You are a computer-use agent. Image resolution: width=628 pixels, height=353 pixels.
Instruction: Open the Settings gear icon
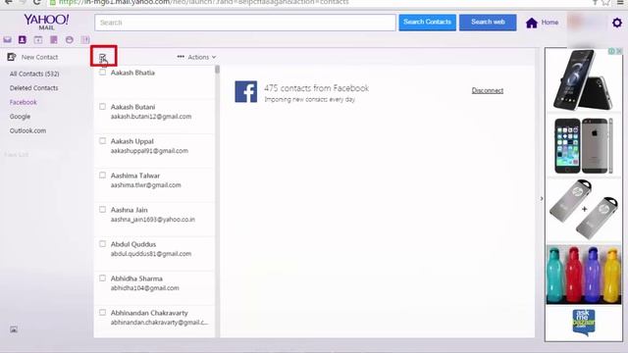point(617,23)
